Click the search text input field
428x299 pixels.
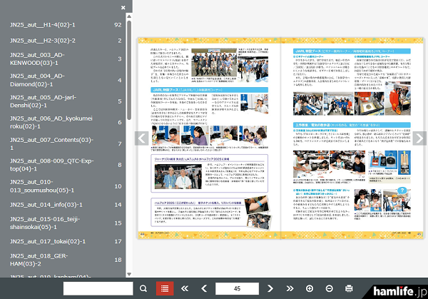[98, 288]
